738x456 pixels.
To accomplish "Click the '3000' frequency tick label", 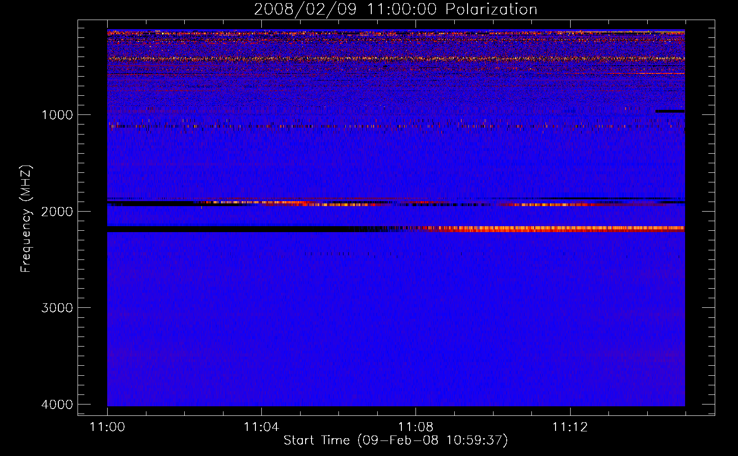I will (x=57, y=308).
